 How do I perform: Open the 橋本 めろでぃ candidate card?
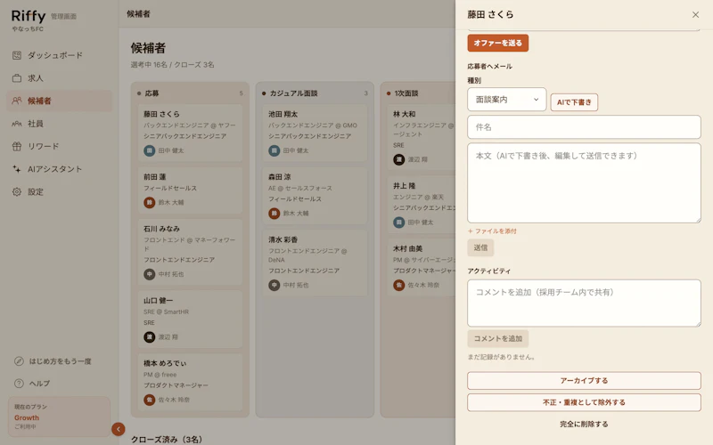(190, 382)
